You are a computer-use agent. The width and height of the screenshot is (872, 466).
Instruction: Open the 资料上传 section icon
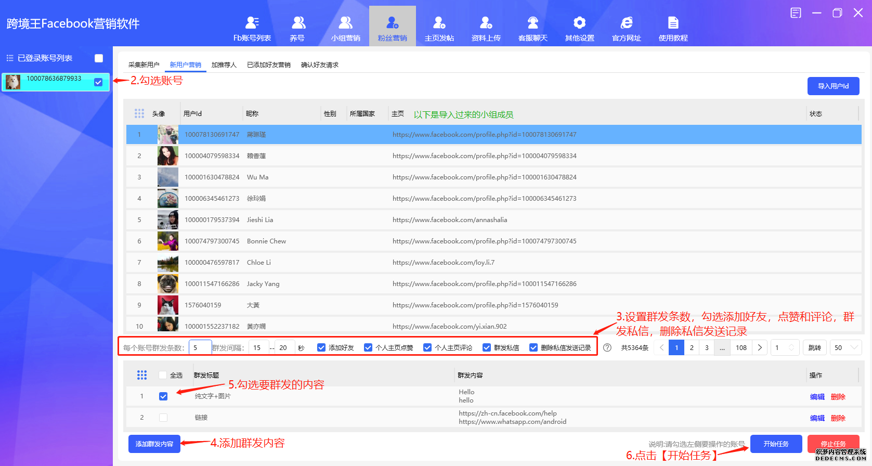point(486,23)
